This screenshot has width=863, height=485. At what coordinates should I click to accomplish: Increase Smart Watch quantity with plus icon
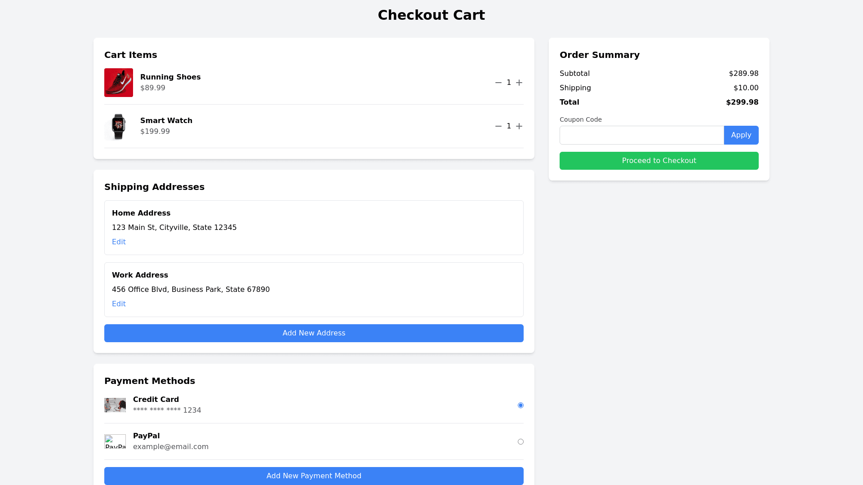[519, 126]
